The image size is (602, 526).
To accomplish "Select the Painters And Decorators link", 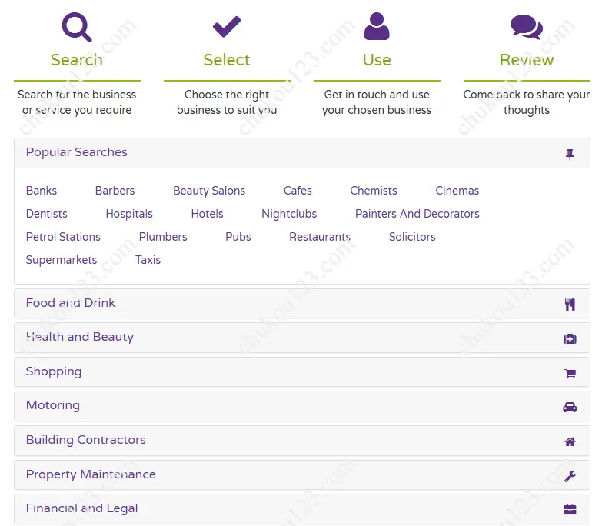I will pyautogui.click(x=417, y=214).
